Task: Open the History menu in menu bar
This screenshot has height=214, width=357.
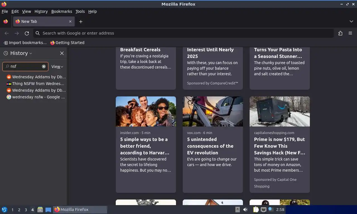Action: (41, 11)
